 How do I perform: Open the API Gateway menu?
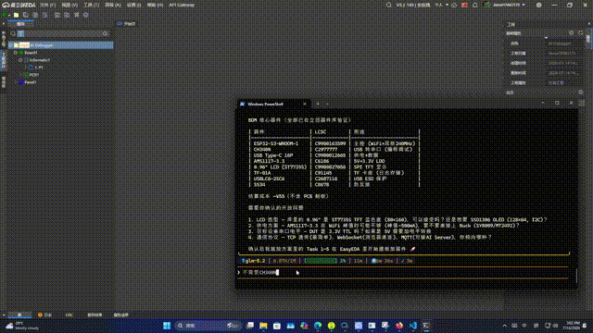(x=182, y=5)
